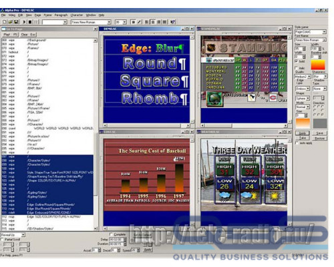Screen dimensions: 334x267
Task: Align paragraph left toolbar icon
Action: 147,22
